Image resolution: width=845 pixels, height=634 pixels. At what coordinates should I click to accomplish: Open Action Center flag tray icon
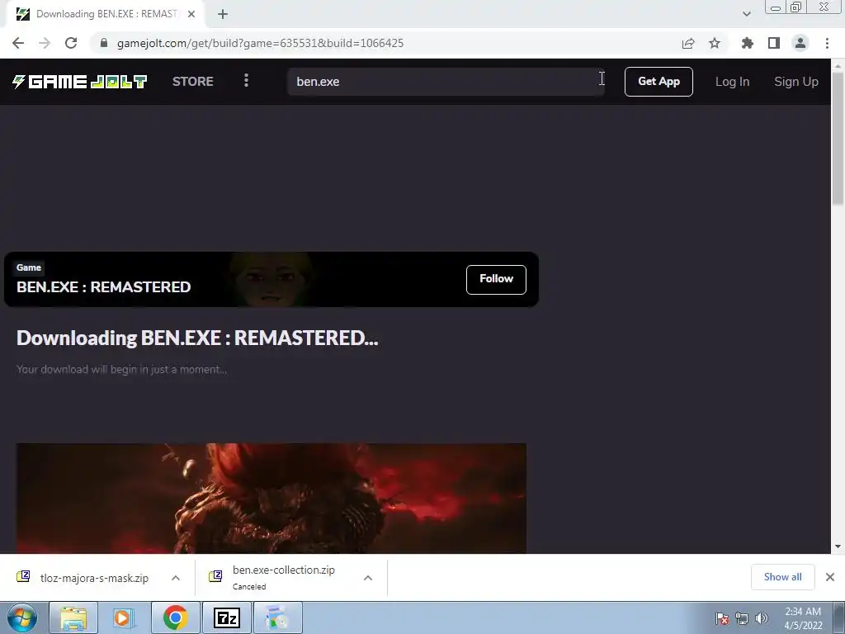pyautogui.click(x=722, y=618)
